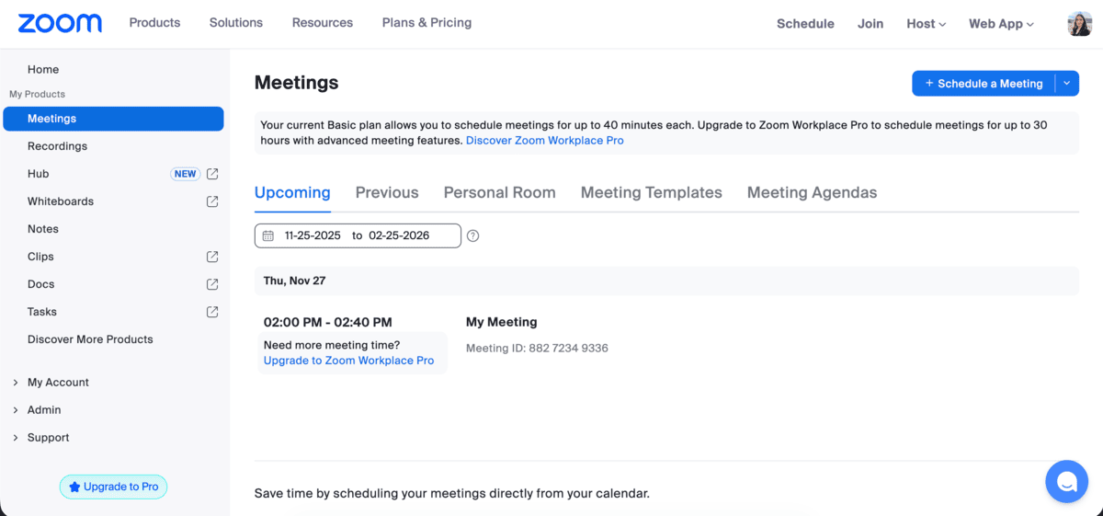Open Schedule a Meeting dropdown arrow
The image size is (1103, 516).
[1067, 84]
